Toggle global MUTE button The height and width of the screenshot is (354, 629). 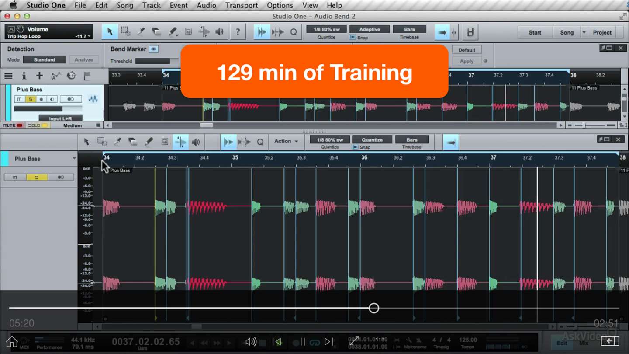coord(13,125)
